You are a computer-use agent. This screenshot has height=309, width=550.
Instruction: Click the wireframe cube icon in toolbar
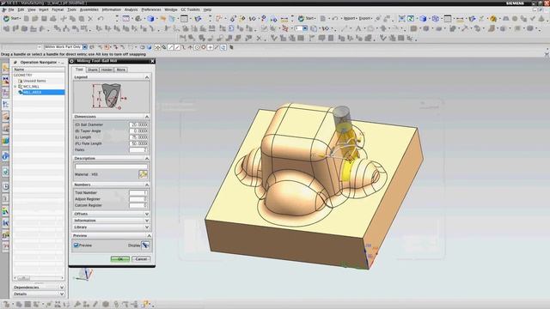(436, 19)
